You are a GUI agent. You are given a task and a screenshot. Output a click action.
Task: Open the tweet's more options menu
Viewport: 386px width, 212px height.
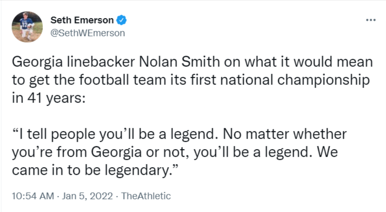click(370, 20)
